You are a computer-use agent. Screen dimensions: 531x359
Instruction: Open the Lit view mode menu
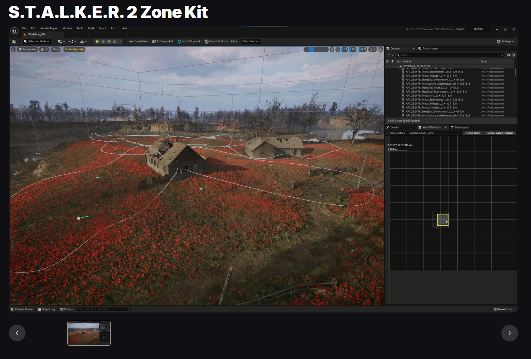[x=44, y=49]
